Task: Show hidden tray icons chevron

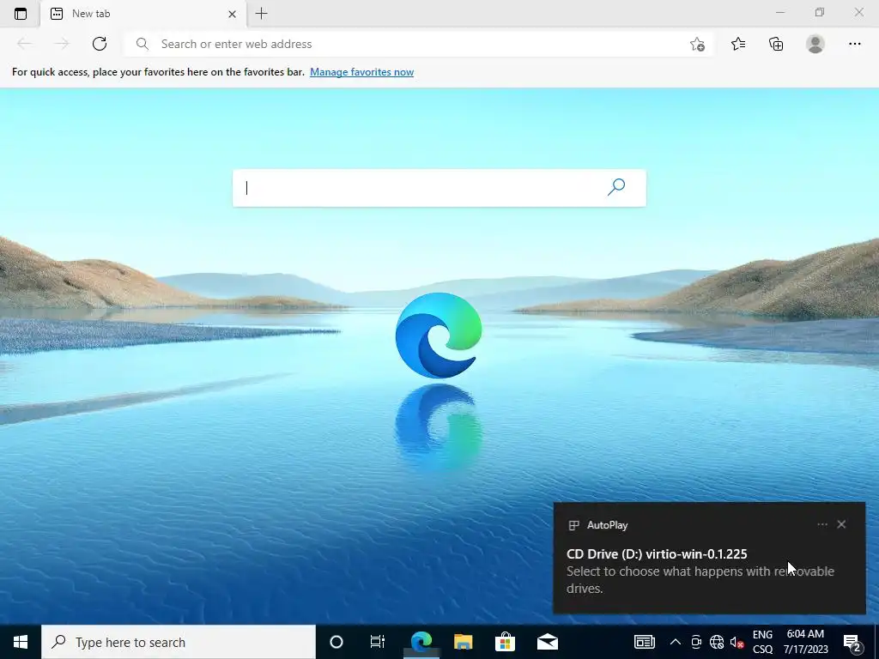Action: coord(675,642)
